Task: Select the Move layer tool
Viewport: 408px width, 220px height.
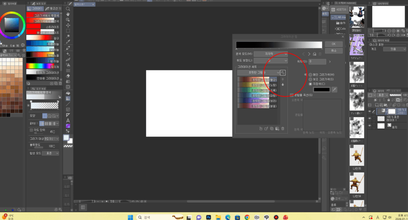Action: click(x=68, y=25)
